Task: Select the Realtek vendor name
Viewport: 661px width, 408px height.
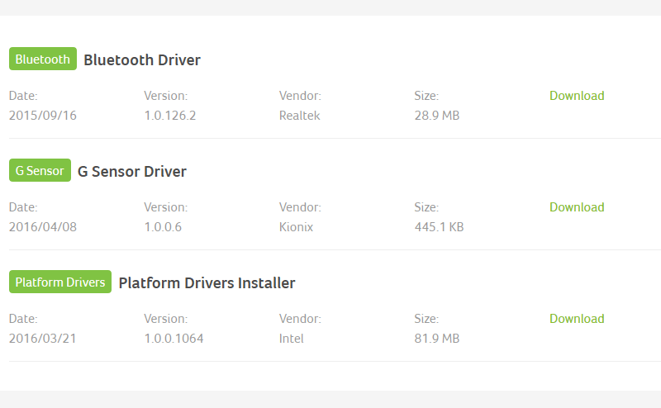Action: click(299, 116)
